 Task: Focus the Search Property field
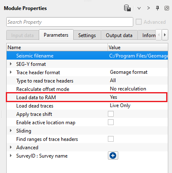pyautogui.click(x=70, y=22)
